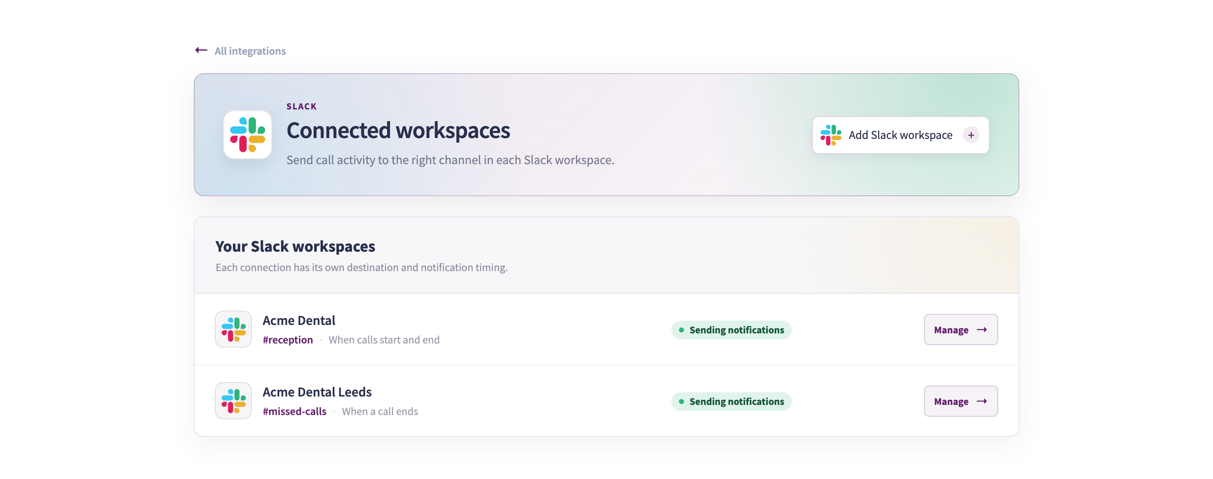The image size is (1213, 479).
Task: Select the Acme Dental workspace name
Action: tap(299, 320)
